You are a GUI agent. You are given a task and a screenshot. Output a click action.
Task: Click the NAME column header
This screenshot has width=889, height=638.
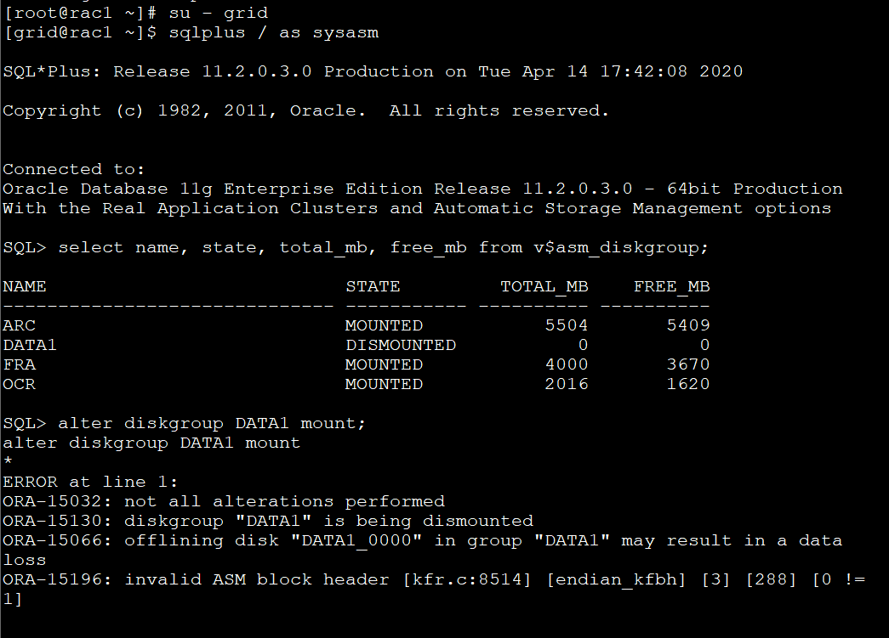click(25, 286)
